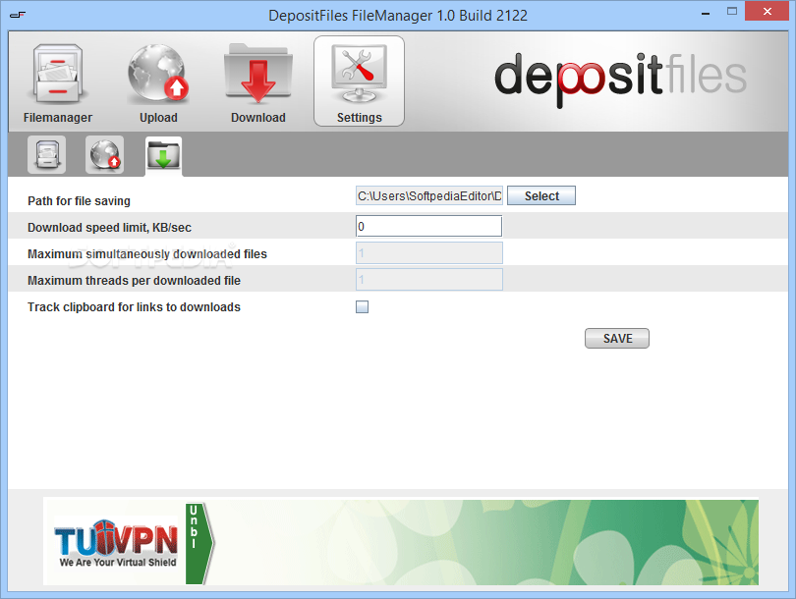Click 'Maximum simultaneously downloaded files' label
The height and width of the screenshot is (599, 796).
point(147,253)
